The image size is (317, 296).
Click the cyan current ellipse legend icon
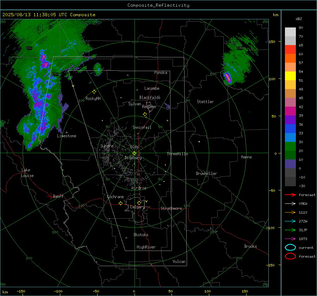point(290,247)
